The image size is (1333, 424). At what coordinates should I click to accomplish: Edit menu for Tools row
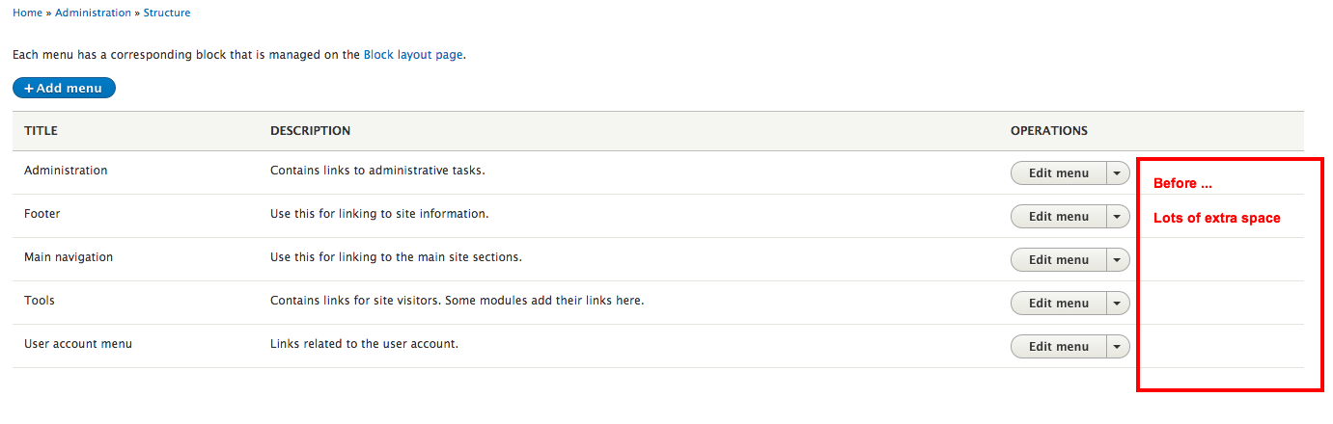(x=1058, y=304)
